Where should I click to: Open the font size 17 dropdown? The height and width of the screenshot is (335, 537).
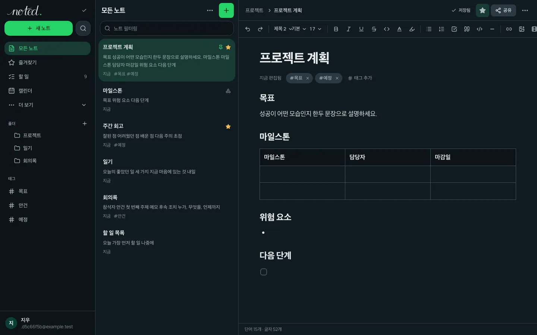tap(315, 29)
